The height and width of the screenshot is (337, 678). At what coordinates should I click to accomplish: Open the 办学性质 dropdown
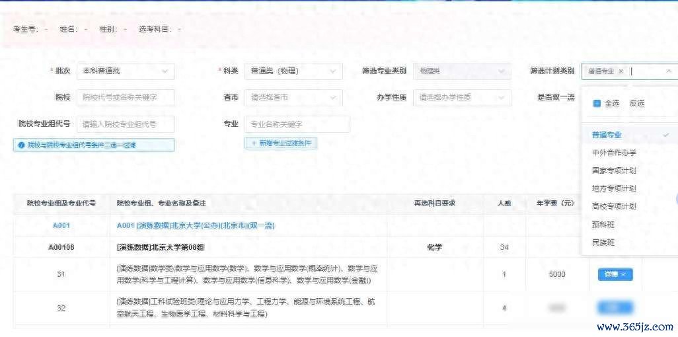click(462, 98)
